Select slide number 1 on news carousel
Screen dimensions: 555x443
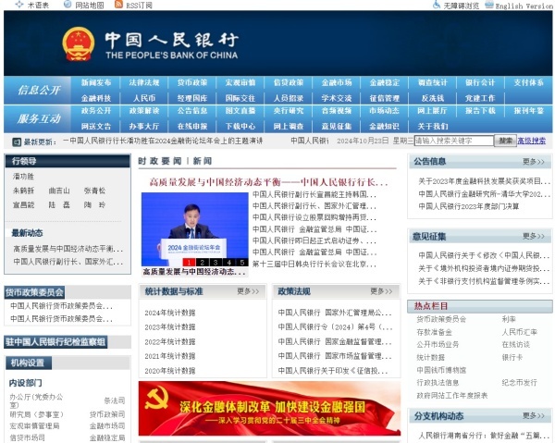[189, 262]
